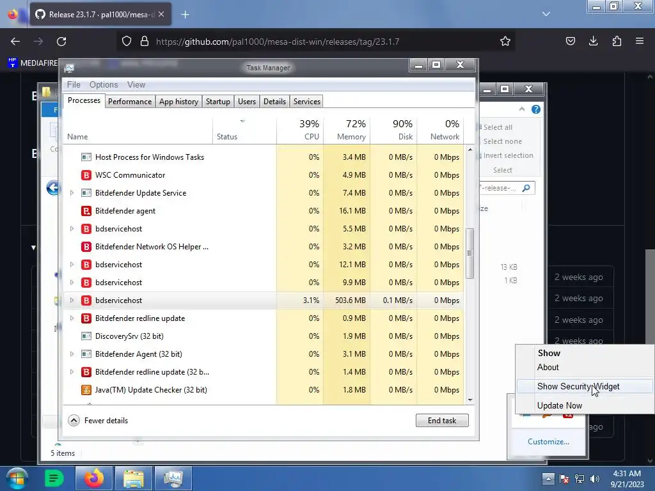655x491 pixels.
Task: Click Invert selection in Explorer ribbon
Action: (x=507, y=155)
